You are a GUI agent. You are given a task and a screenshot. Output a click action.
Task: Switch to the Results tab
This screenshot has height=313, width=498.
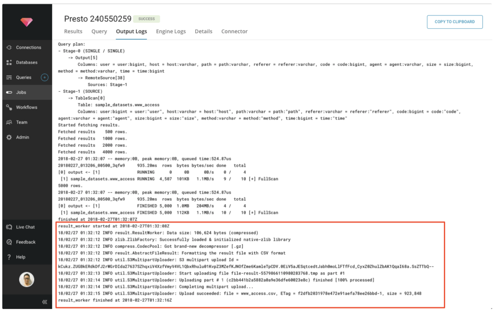click(x=73, y=31)
